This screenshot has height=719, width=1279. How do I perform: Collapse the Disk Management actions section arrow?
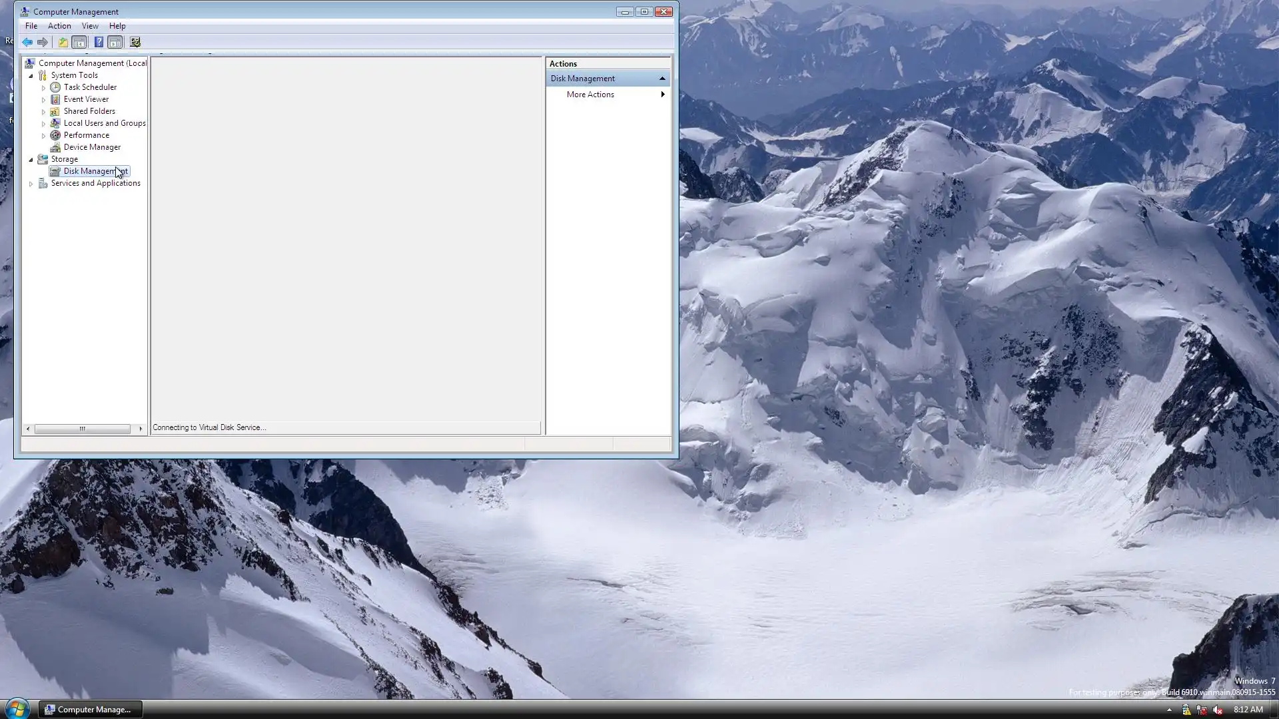click(662, 79)
